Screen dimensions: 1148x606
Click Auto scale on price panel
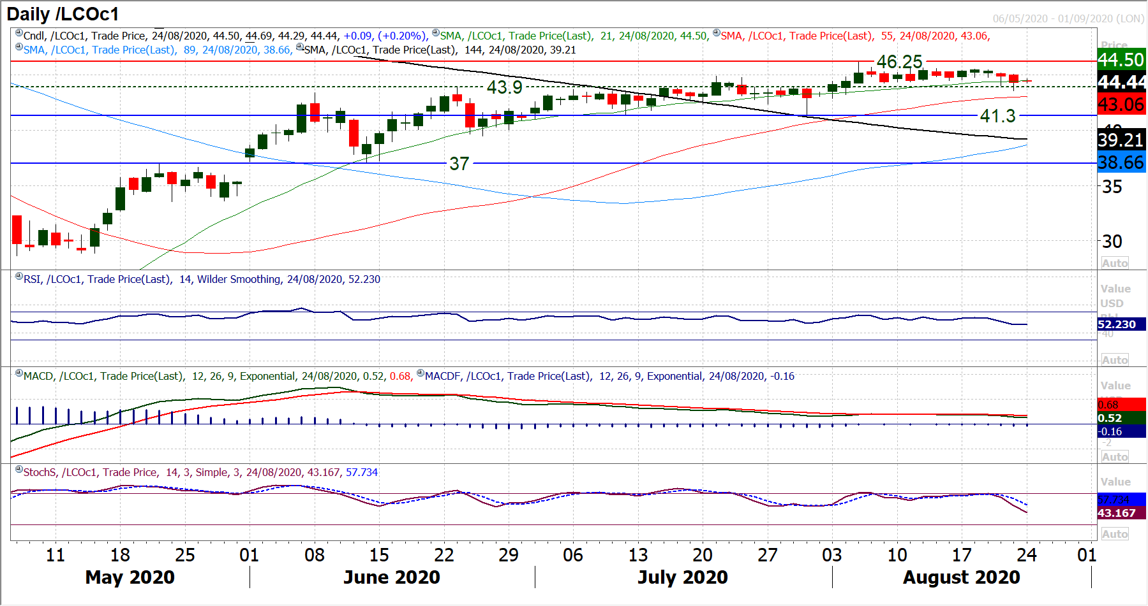pyautogui.click(x=1115, y=263)
